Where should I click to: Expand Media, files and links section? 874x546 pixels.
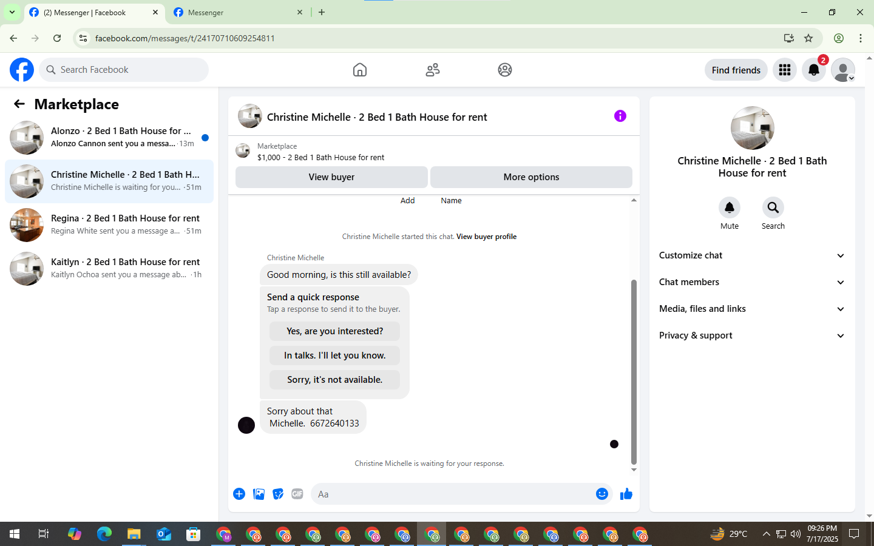[x=752, y=309]
